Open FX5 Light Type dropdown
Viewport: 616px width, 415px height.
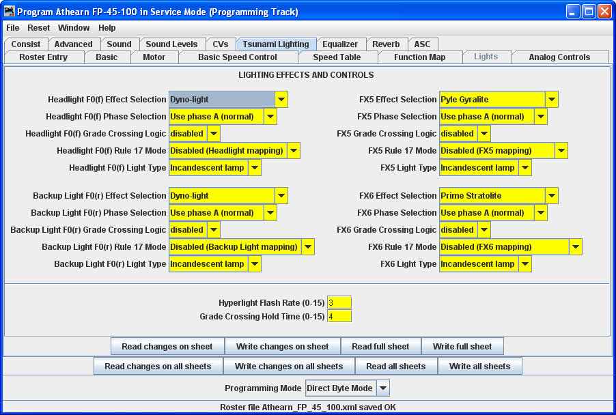485,168
